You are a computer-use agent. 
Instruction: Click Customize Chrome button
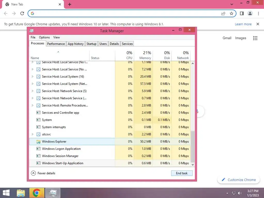(x=239, y=180)
